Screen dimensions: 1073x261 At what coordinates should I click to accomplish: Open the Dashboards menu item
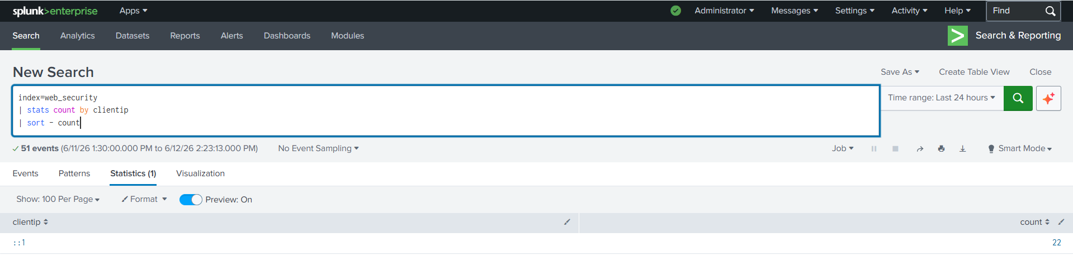click(287, 36)
